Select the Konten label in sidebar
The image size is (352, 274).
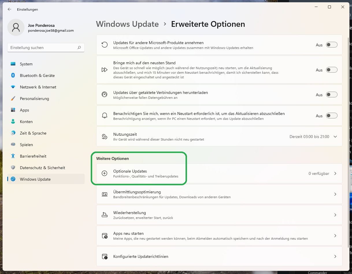click(26, 122)
